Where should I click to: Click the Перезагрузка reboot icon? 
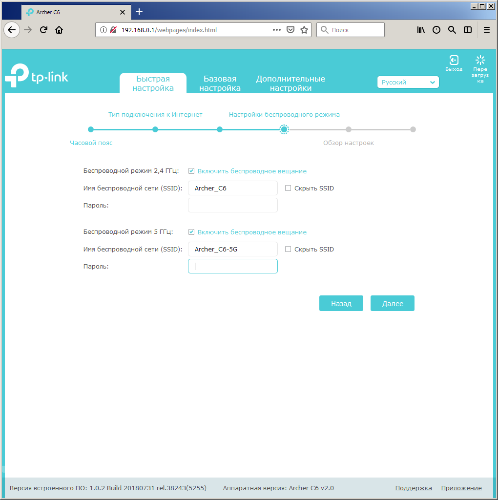480,61
